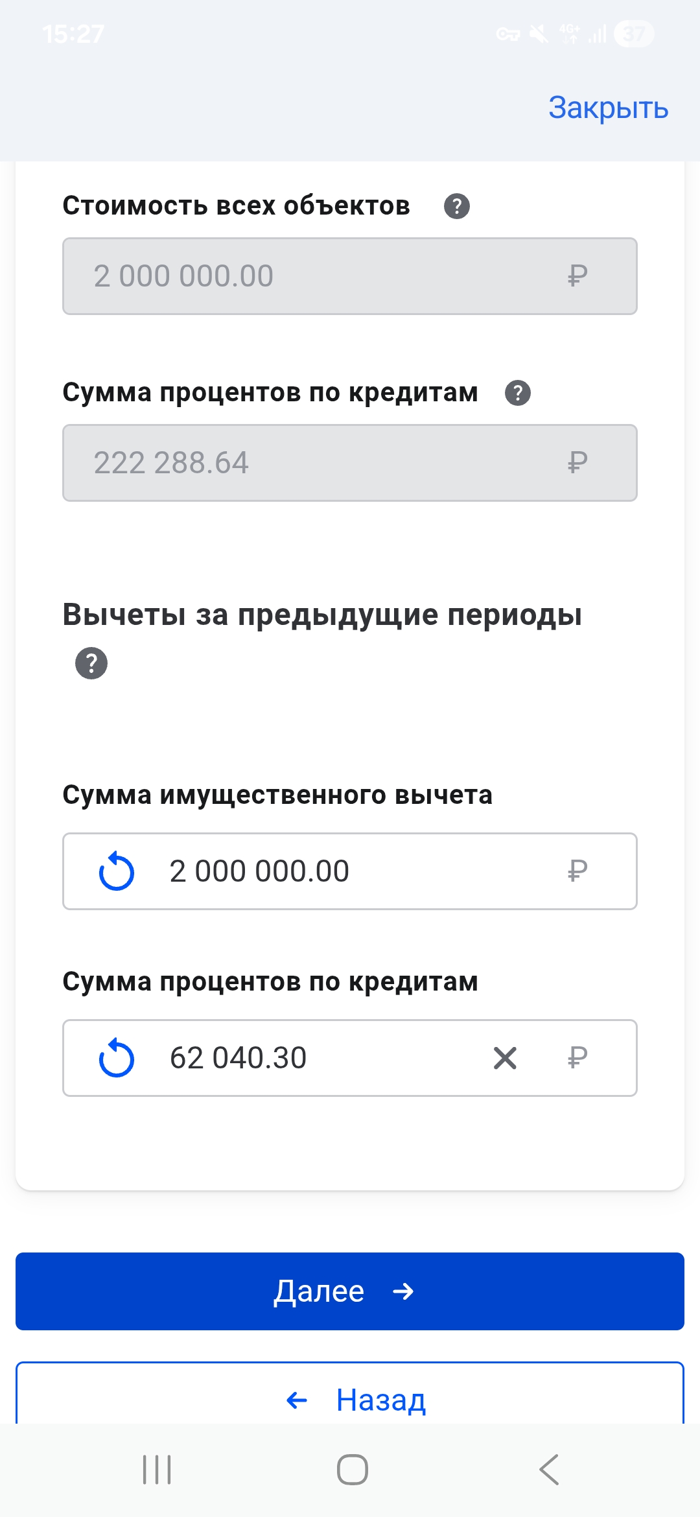
Task: Tap ruble sign in 62 040.30 field
Action: pos(577,1058)
